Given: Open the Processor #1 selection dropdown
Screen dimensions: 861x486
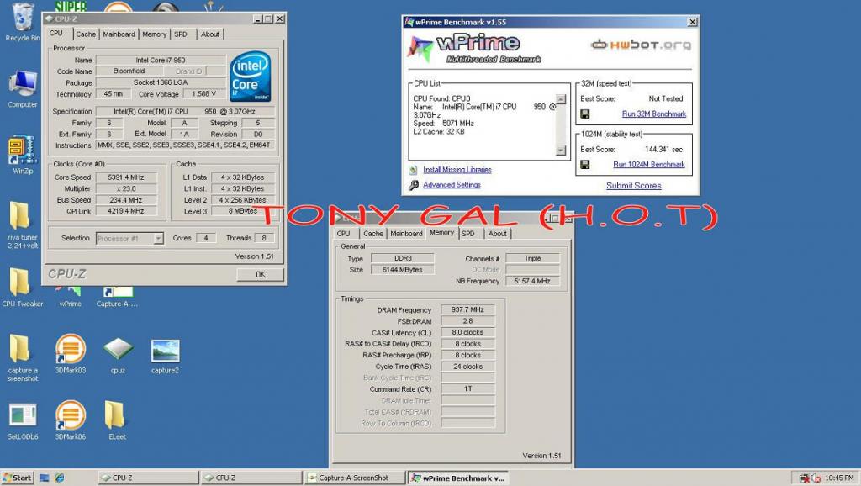Looking at the screenshot, I should click(x=158, y=238).
